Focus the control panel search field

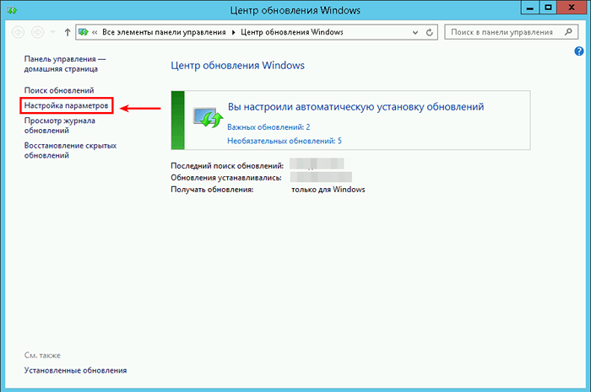pyautogui.click(x=511, y=32)
